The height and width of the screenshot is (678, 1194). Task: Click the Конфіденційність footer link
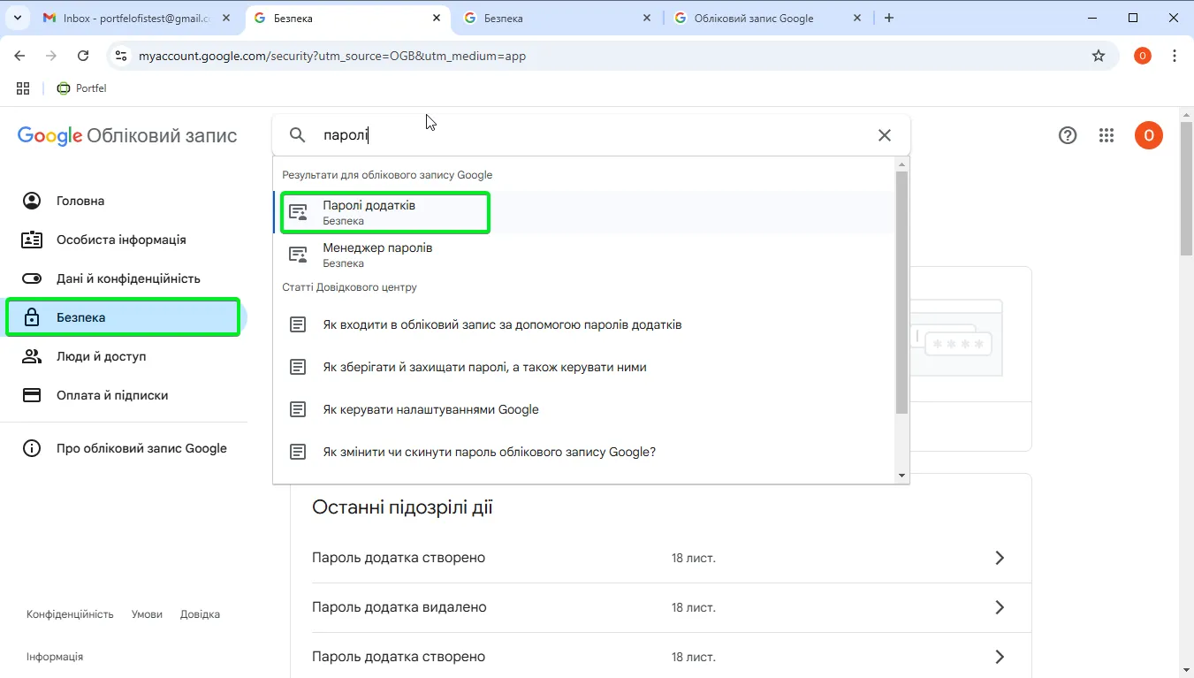[70, 614]
